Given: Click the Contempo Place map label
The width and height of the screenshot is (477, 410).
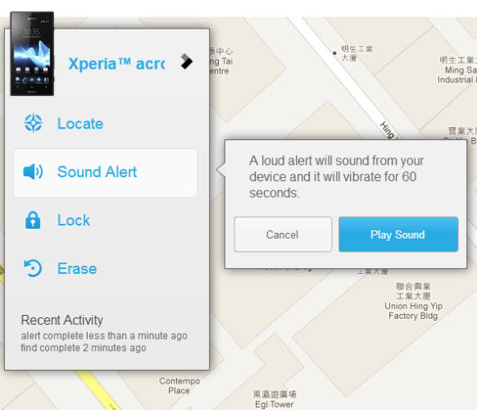Looking at the screenshot, I should 179,385.
